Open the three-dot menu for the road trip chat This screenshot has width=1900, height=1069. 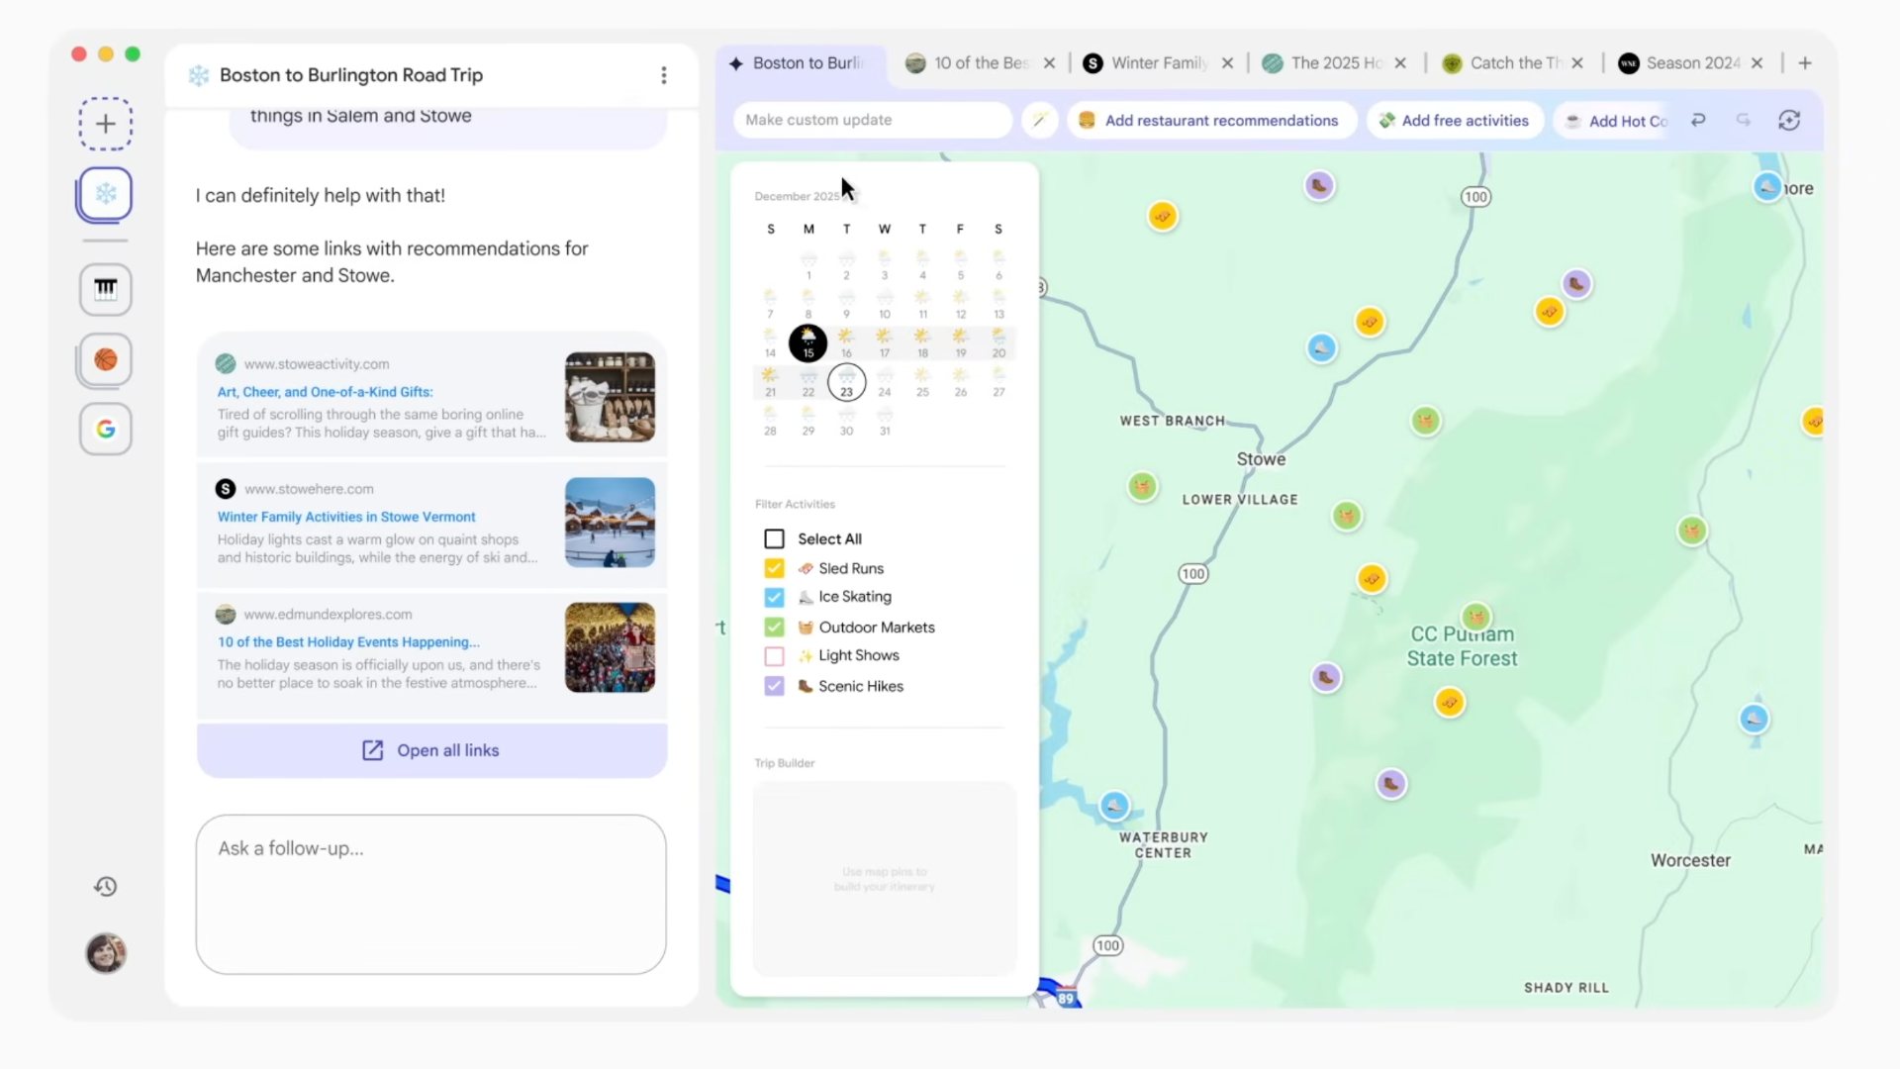(664, 74)
